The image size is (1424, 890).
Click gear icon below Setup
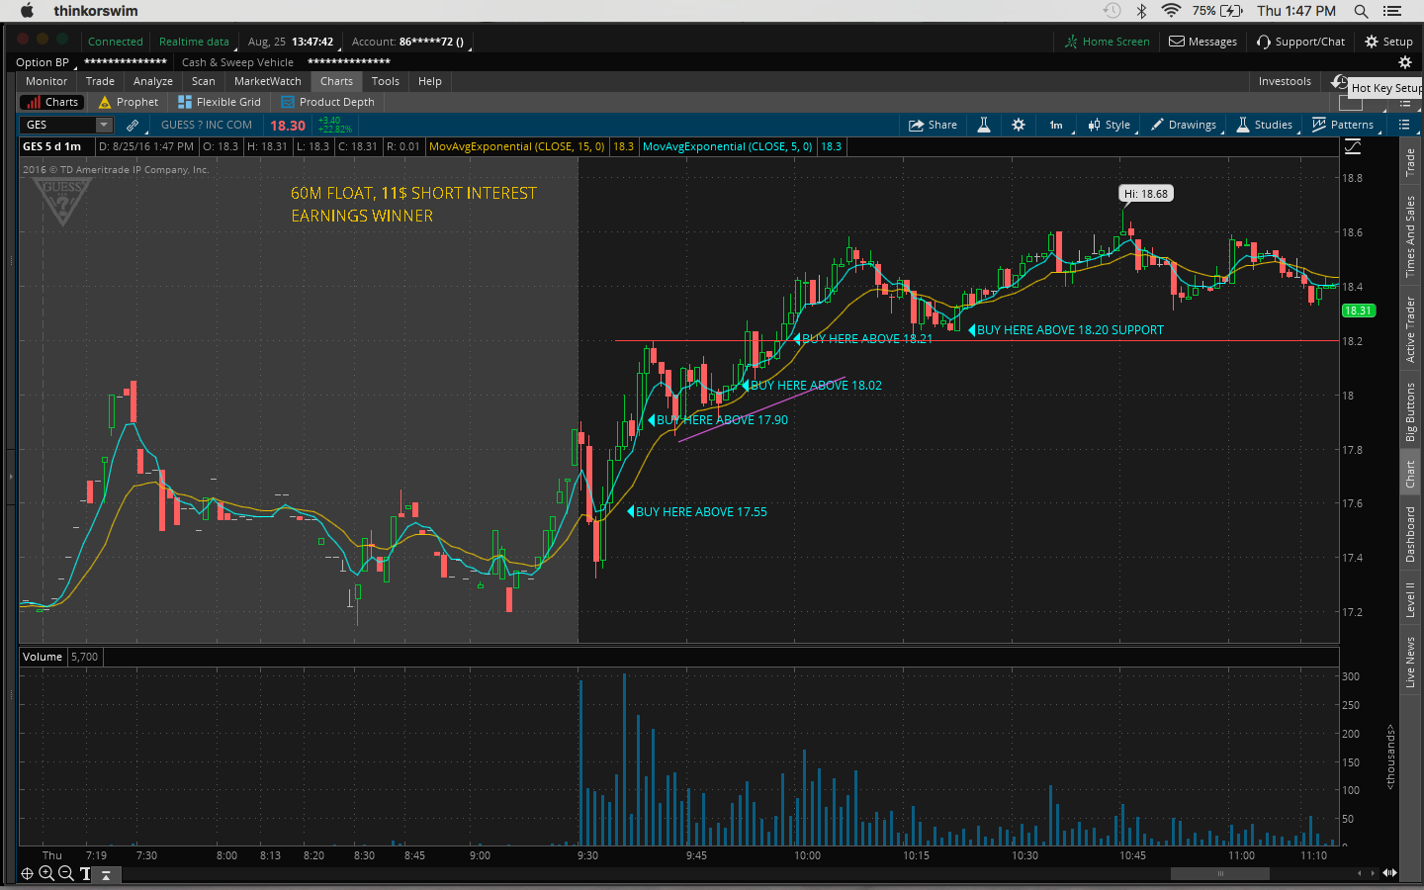click(x=1404, y=62)
